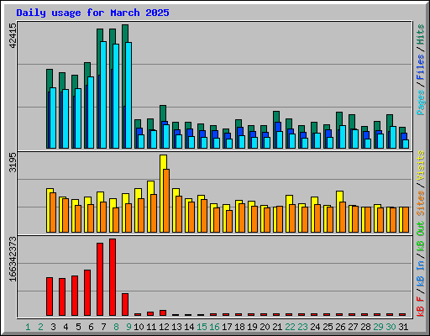
Task: Click the day 12 label on x-axis
Action: 164,327
